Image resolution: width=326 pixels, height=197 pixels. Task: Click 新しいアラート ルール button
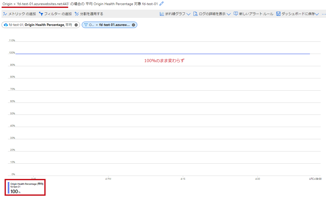point(253,14)
